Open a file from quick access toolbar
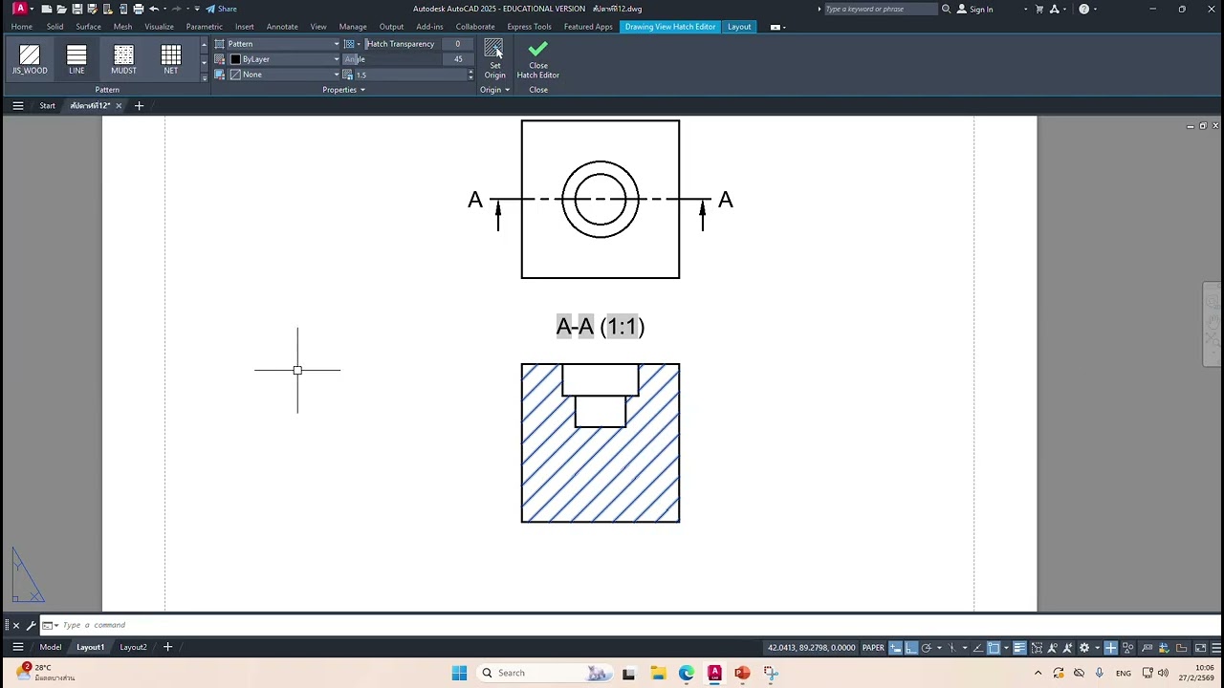 (x=61, y=9)
